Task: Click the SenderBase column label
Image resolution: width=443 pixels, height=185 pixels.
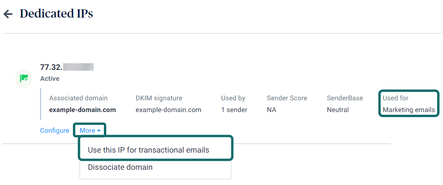Action: 345,98
